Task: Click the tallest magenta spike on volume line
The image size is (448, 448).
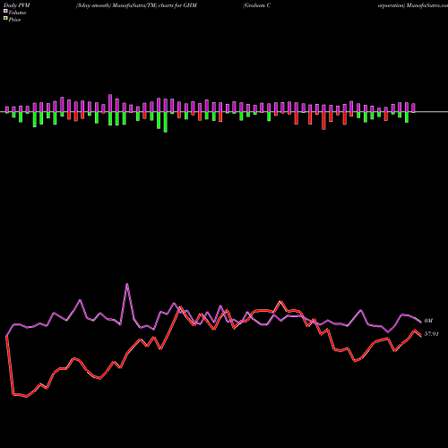Action: click(127, 284)
